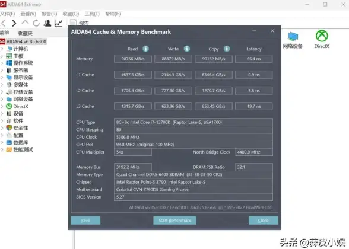Switch to the 收藏夹 tab
349x249 pixels.
click(25, 33)
